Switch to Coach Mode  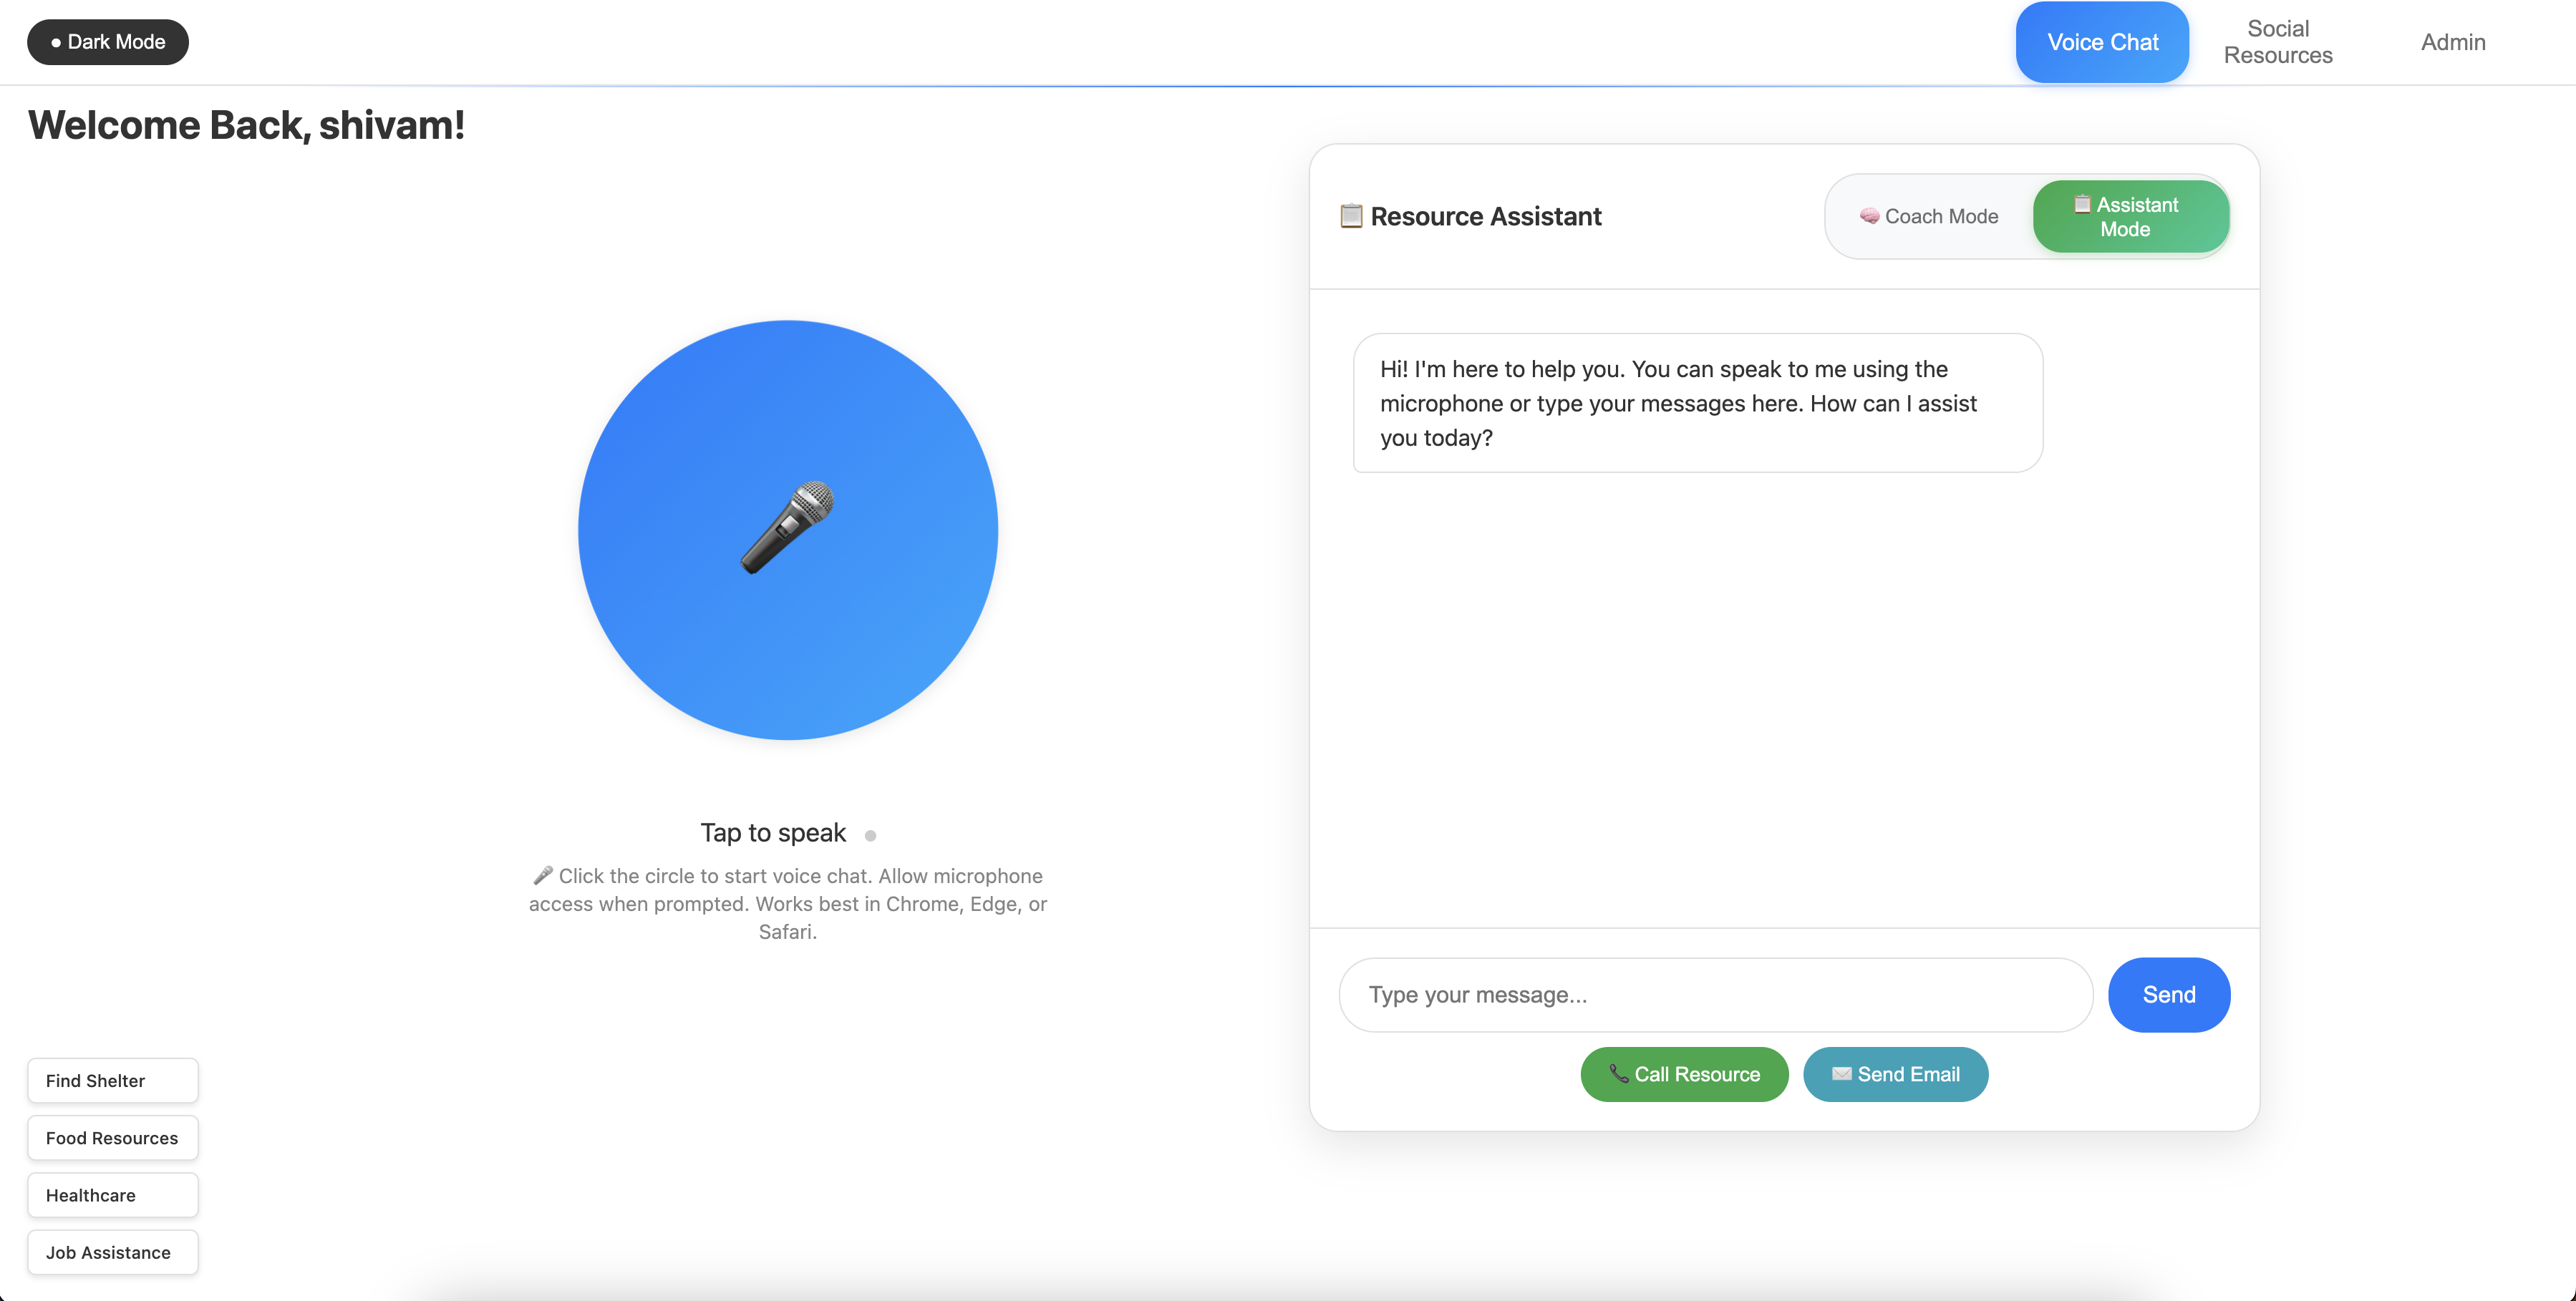pyautogui.click(x=1929, y=216)
